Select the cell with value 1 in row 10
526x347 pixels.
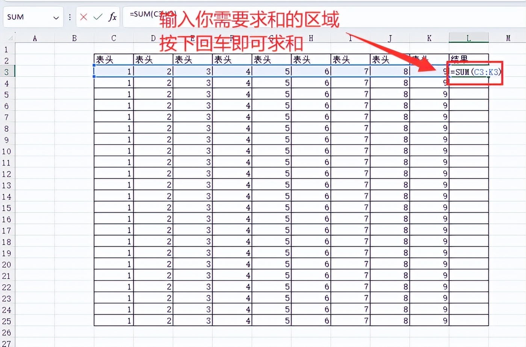(113, 151)
